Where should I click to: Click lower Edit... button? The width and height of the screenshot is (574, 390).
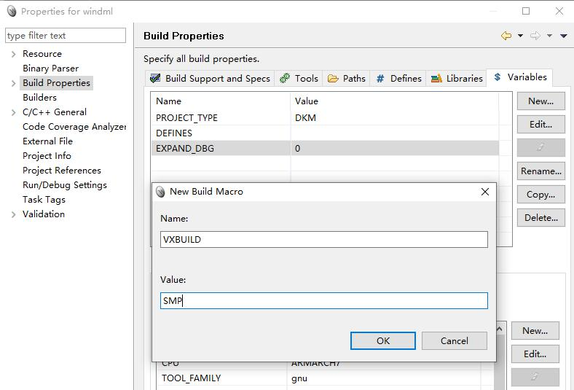(535, 354)
